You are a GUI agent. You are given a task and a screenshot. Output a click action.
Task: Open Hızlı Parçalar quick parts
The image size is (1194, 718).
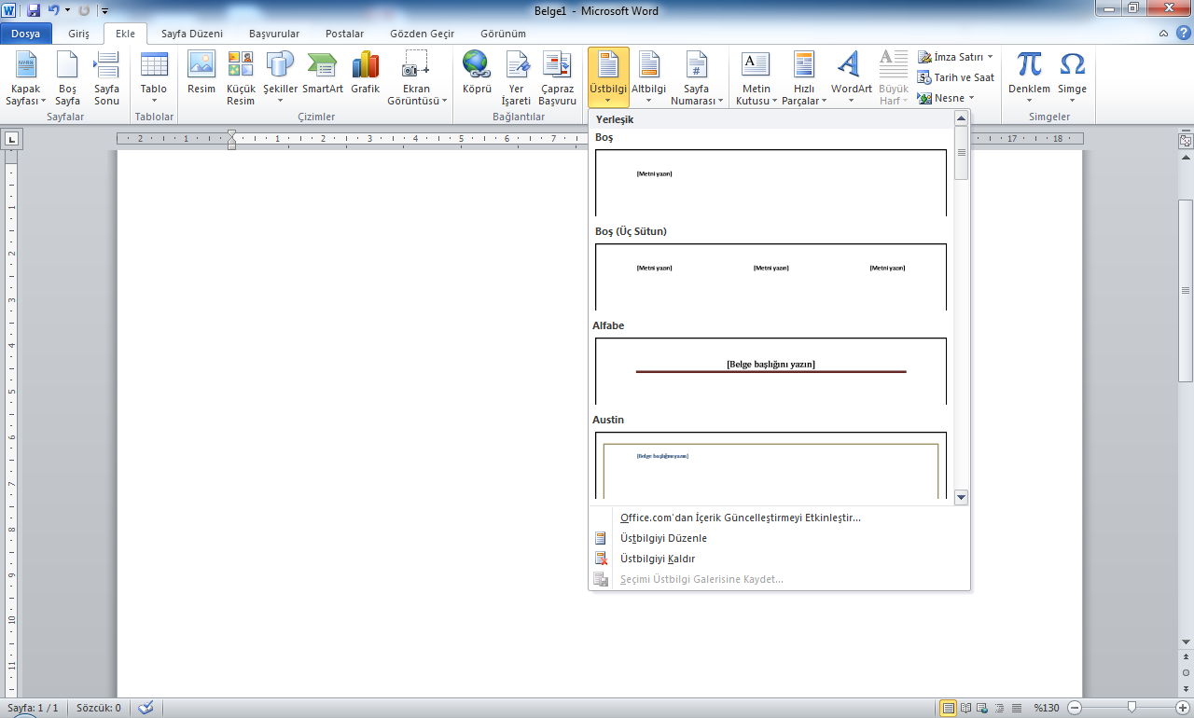[804, 78]
